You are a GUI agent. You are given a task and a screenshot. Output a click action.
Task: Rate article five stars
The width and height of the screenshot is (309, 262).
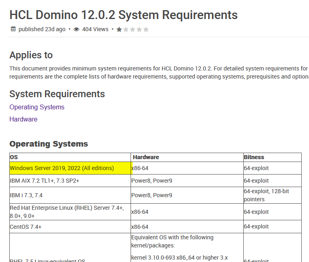point(146,30)
